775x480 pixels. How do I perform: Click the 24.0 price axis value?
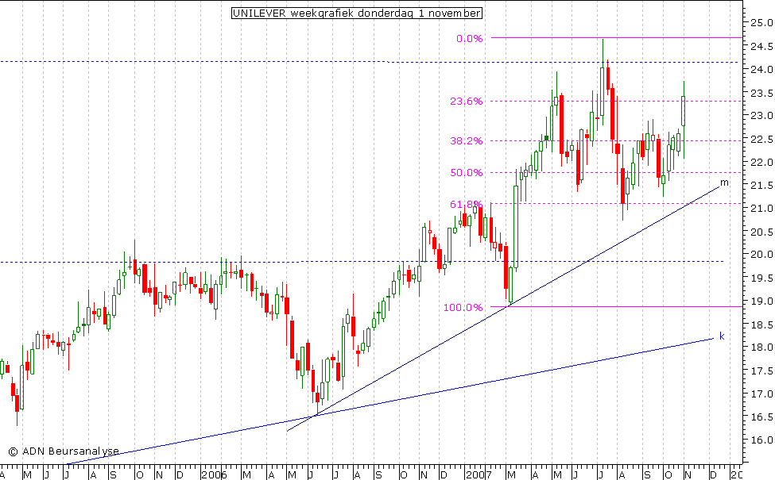(761, 70)
